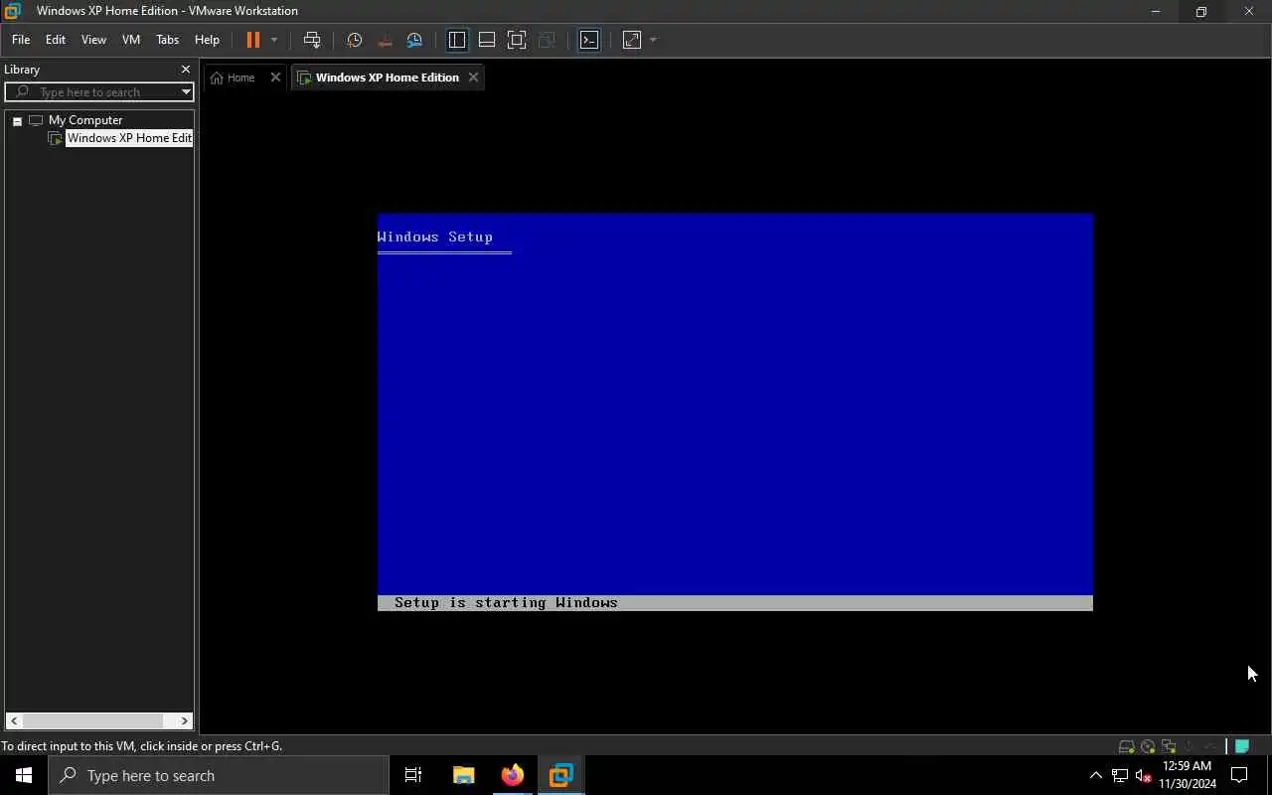Image resolution: width=1272 pixels, height=795 pixels.
Task: Open the power options arrow beside pause
Action: tap(274, 40)
